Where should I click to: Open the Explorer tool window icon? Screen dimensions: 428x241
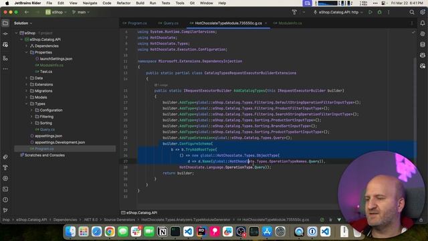click(5, 23)
